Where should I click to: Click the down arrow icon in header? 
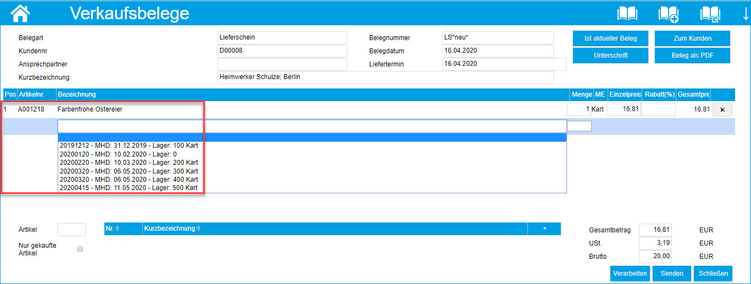[745, 13]
